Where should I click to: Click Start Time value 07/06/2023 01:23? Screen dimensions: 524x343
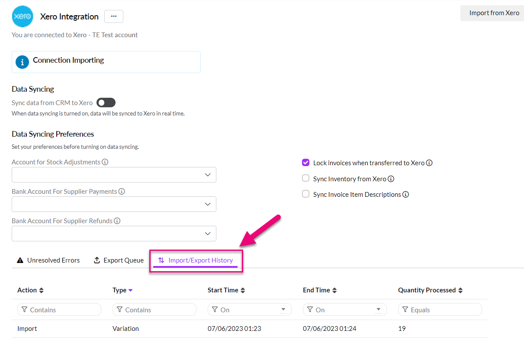(235, 329)
